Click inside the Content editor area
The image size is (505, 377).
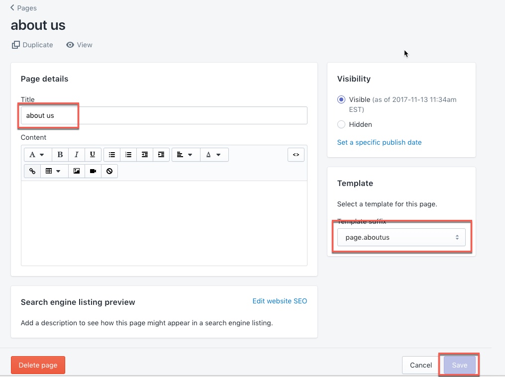(164, 223)
